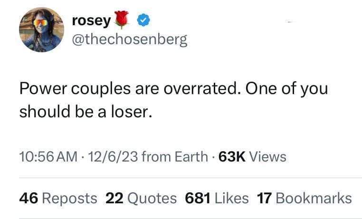Show the Quotes list
This screenshot has height=219, width=362.
[x=151, y=198]
